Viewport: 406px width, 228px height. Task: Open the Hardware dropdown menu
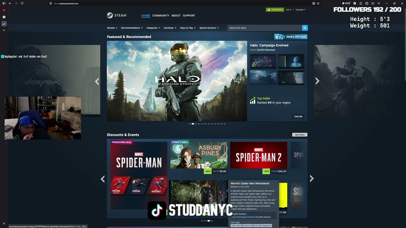(x=170, y=28)
